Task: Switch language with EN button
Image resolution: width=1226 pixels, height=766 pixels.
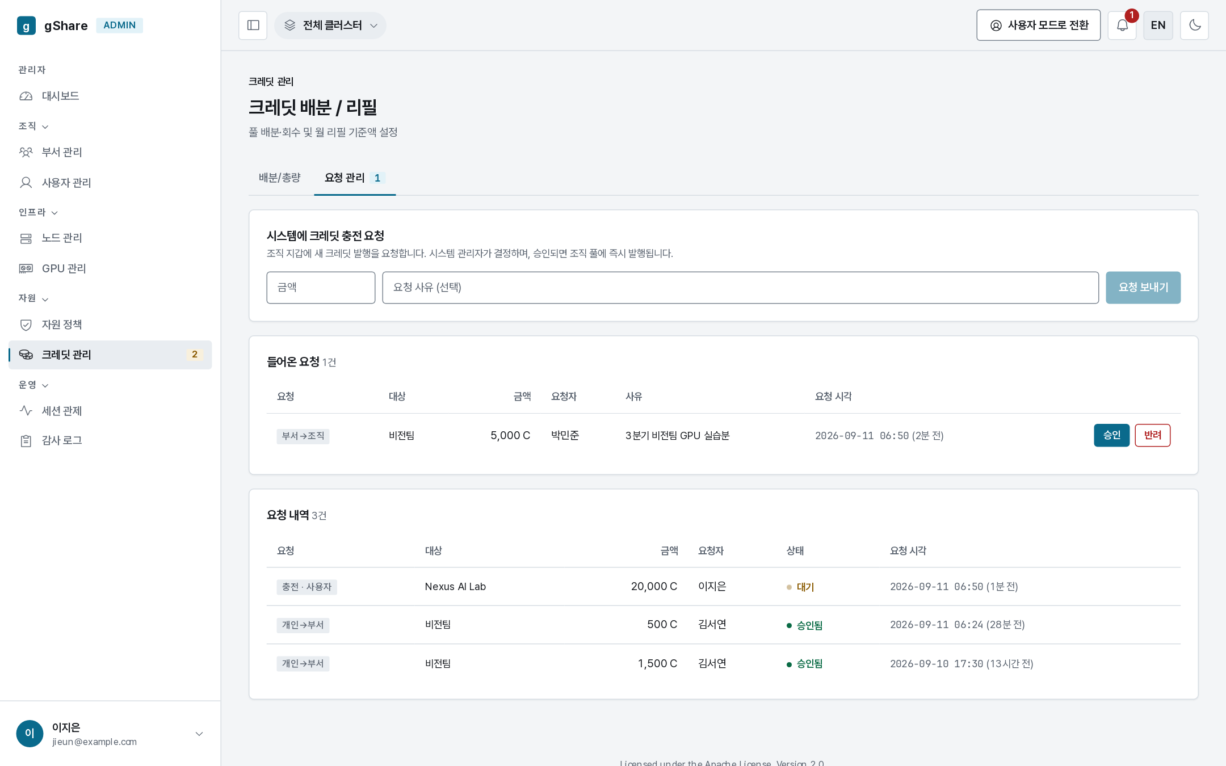Action: point(1158,26)
